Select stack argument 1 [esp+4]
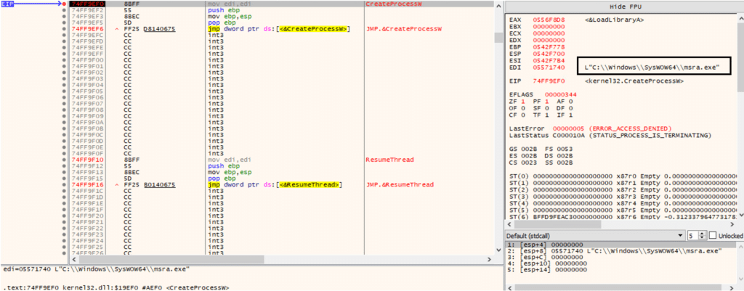 click(620, 244)
